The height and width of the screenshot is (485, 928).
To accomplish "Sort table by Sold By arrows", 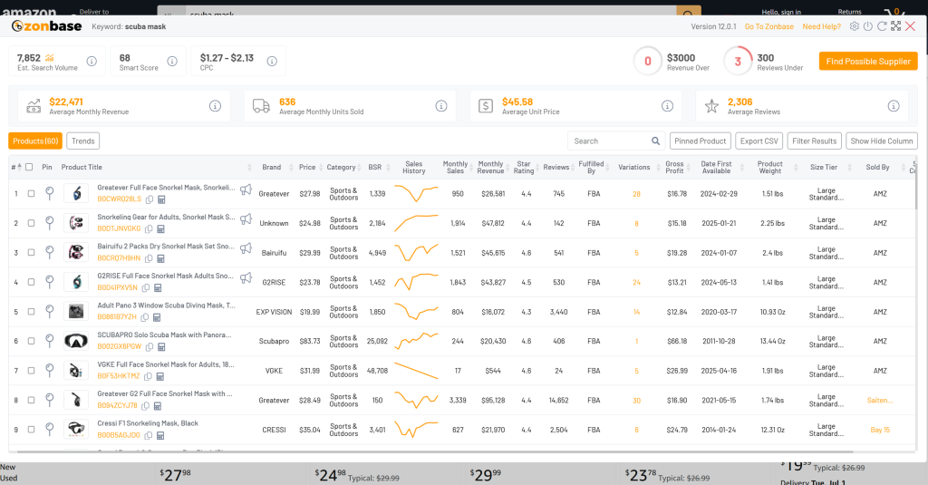I will pyautogui.click(x=904, y=168).
